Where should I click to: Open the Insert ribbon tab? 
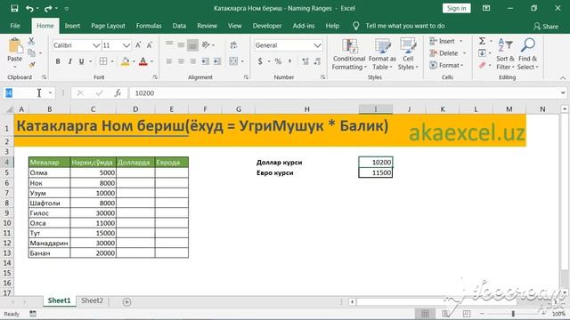click(72, 26)
